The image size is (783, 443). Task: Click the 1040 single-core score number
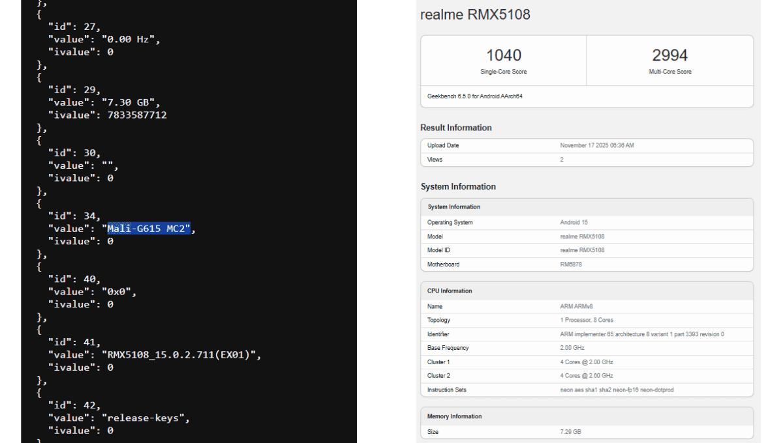pos(504,55)
